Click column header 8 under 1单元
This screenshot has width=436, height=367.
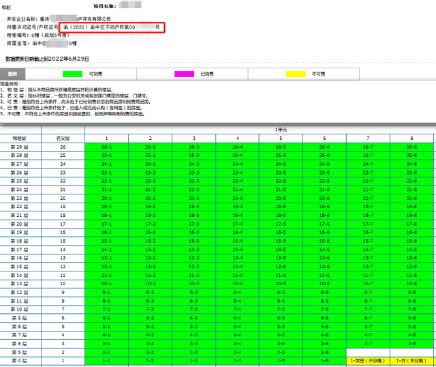coord(411,138)
